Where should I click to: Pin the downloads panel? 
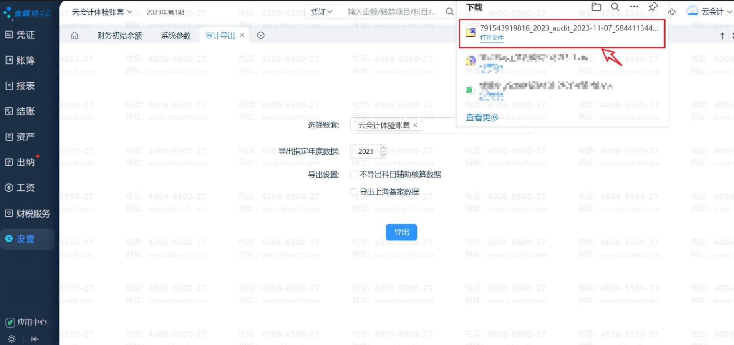[653, 7]
